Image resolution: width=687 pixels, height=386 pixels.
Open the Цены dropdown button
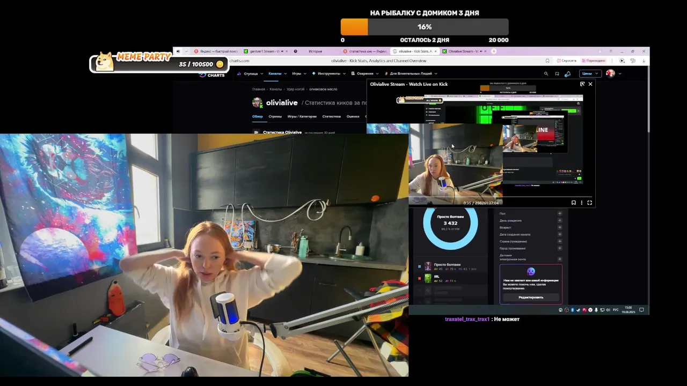[590, 73]
